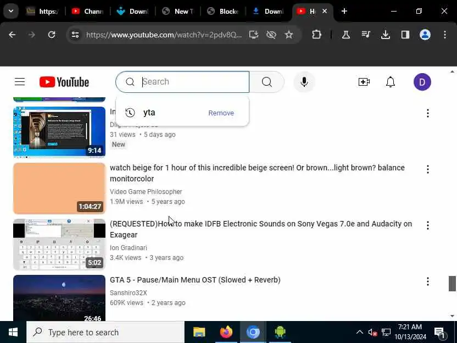
Task: Open more options for beige video
Action: 427,169
